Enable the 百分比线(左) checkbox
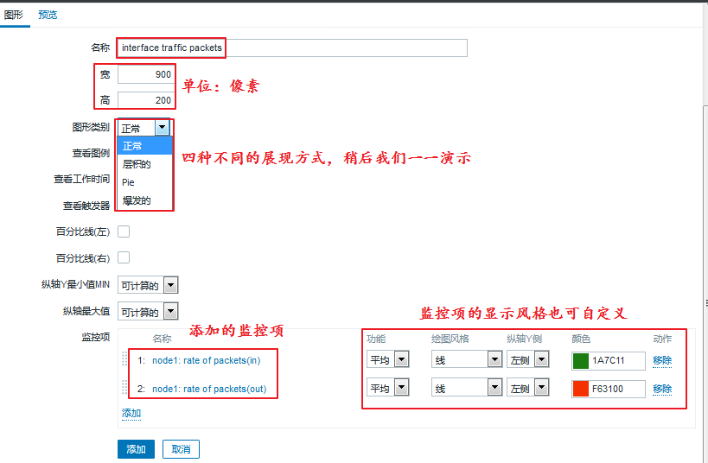 [x=124, y=231]
